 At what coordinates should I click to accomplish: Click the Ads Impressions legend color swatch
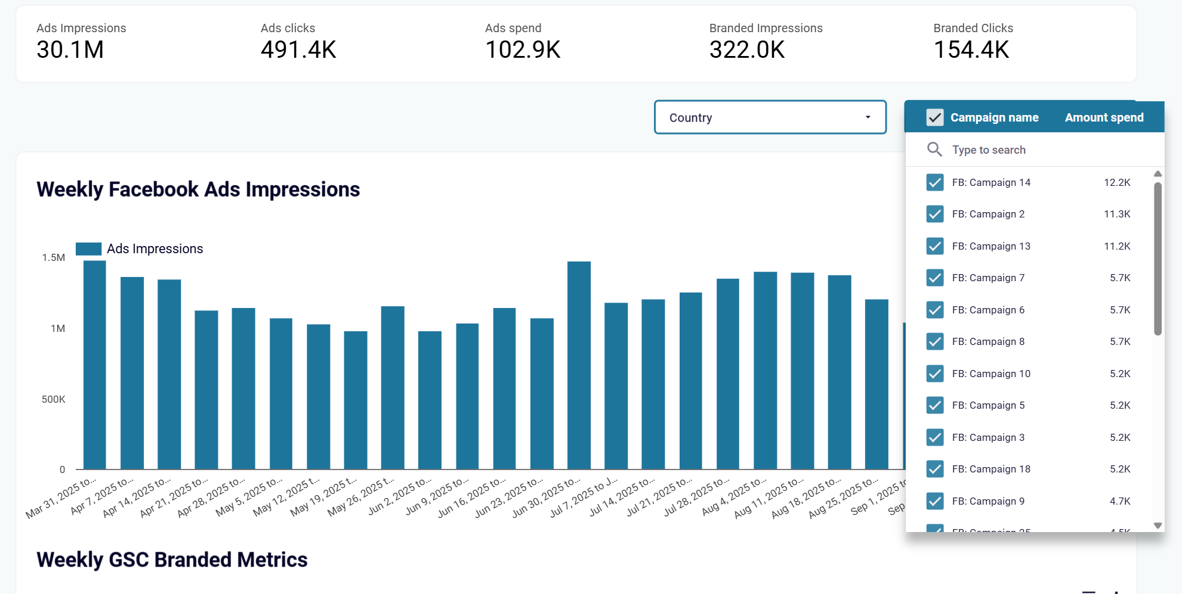click(x=88, y=248)
